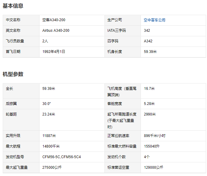The height and width of the screenshot is (176, 207).
Task: Select the 1992年4月1日 date value
Action: (x=54, y=52)
